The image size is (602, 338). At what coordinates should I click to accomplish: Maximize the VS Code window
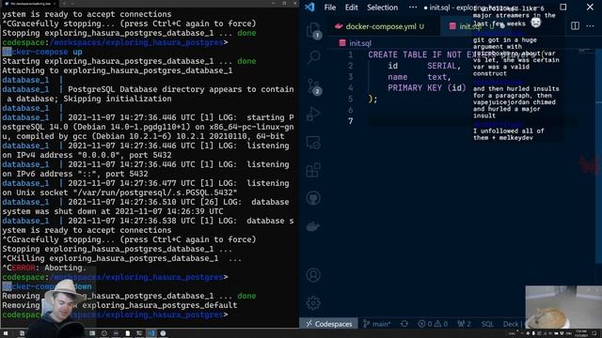click(562, 8)
